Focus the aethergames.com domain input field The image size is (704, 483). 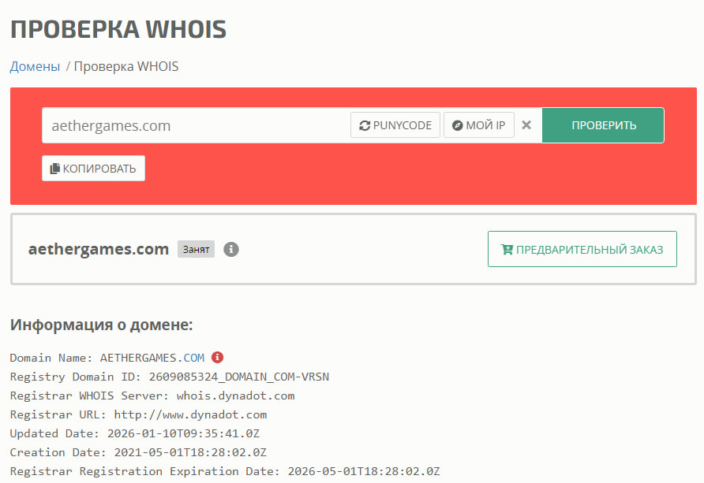pyautogui.click(x=197, y=125)
